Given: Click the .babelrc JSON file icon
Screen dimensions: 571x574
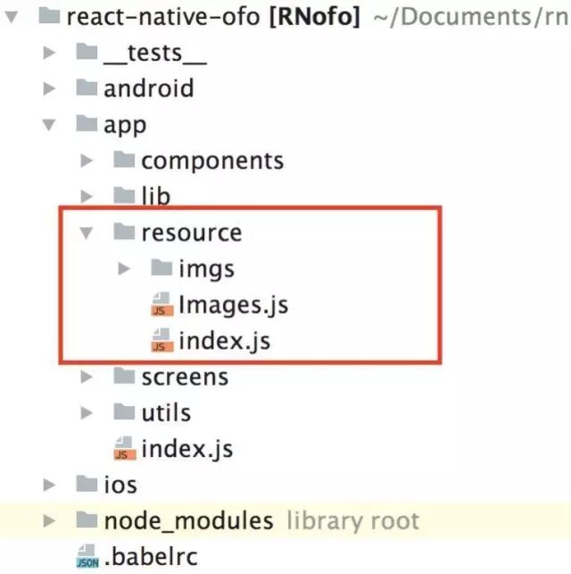Looking at the screenshot, I should [87, 556].
